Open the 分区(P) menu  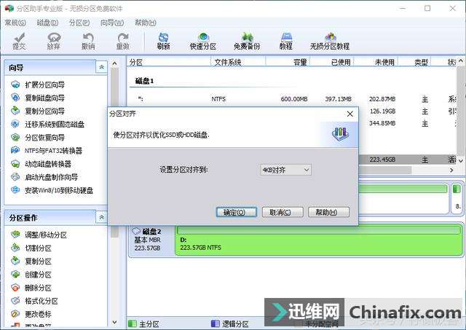pos(79,23)
